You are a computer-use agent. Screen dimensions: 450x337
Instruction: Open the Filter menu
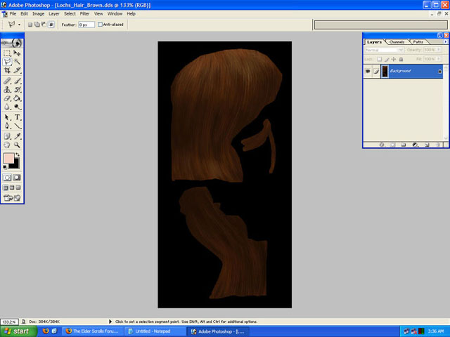[84, 14]
